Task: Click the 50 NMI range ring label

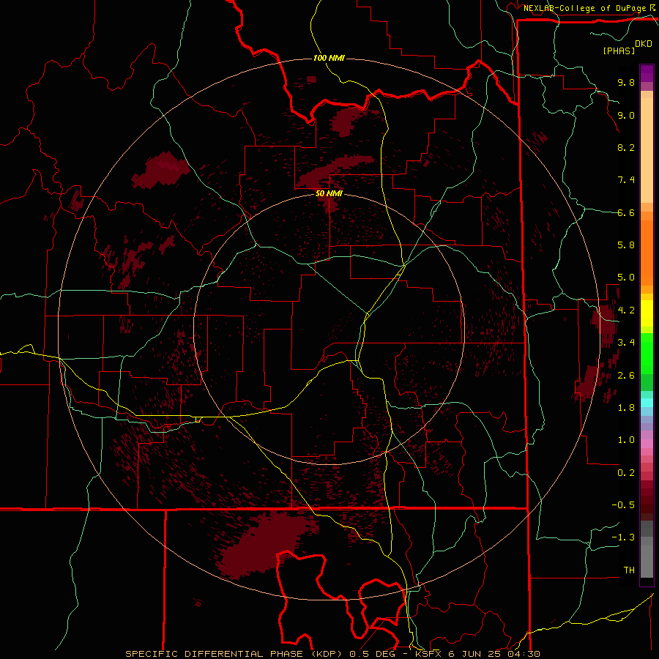Action: pyautogui.click(x=329, y=193)
